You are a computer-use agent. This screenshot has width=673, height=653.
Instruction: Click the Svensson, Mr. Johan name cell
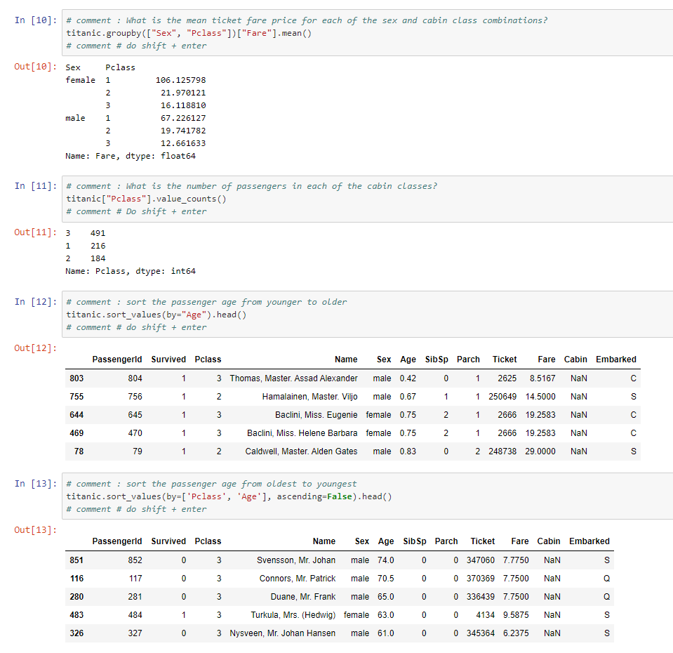pyautogui.click(x=295, y=560)
